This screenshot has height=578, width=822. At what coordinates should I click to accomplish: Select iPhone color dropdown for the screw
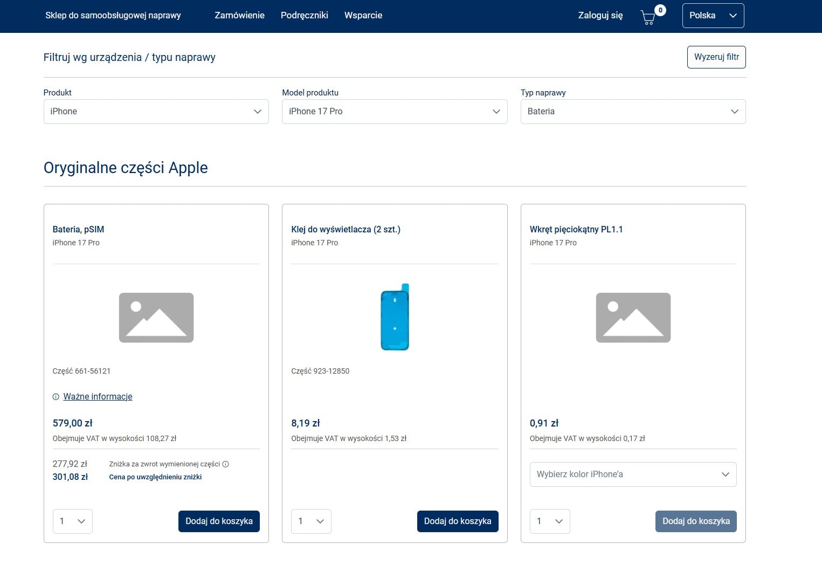[x=633, y=474]
